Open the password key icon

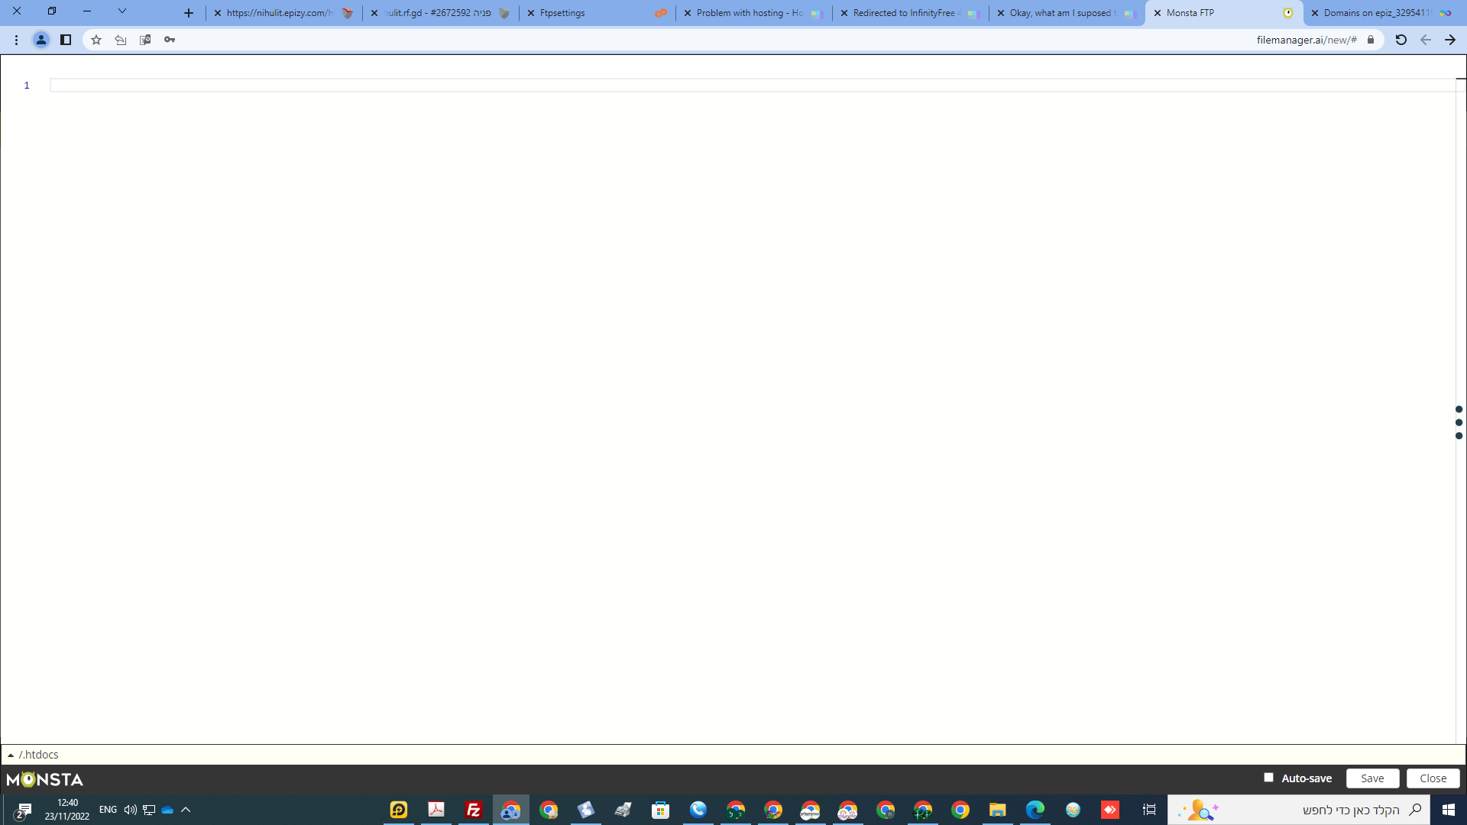(170, 40)
